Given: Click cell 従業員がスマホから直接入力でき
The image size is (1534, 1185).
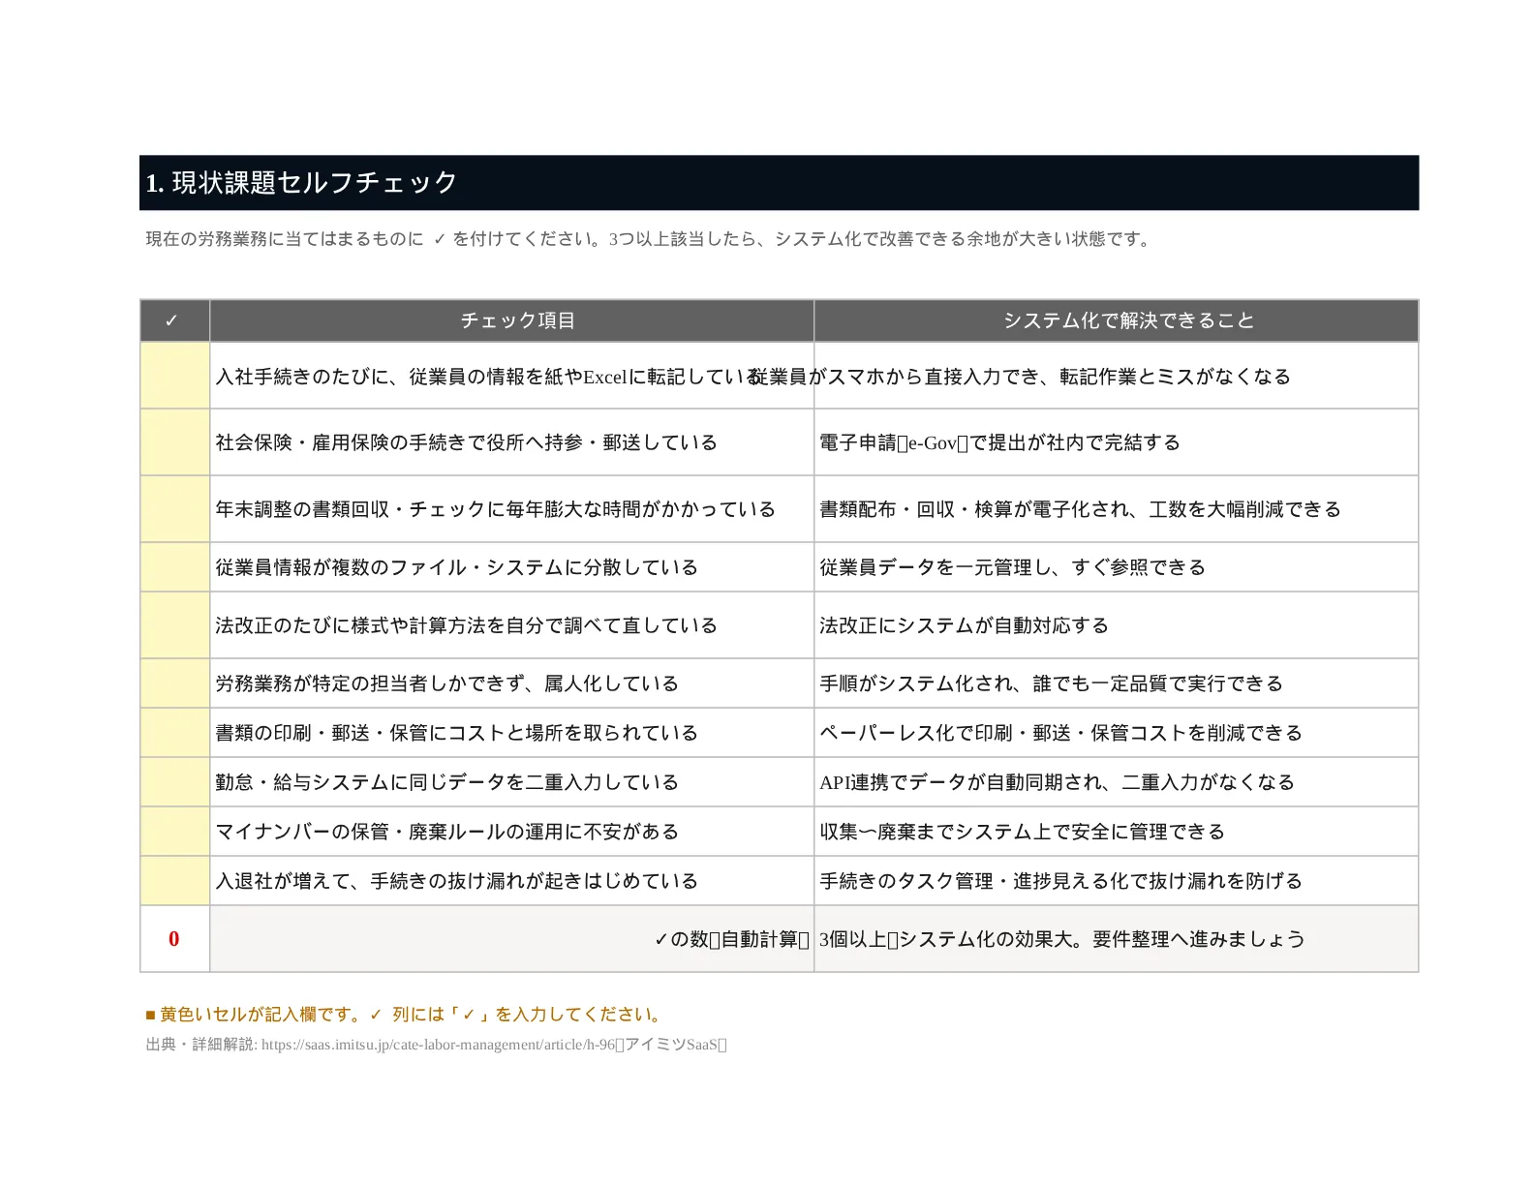Looking at the screenshot, I should (x=1117, y=376).
